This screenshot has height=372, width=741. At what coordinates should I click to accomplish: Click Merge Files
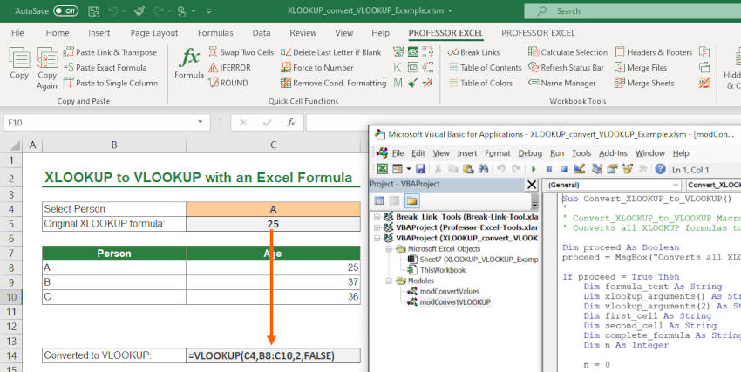point(641,67)
